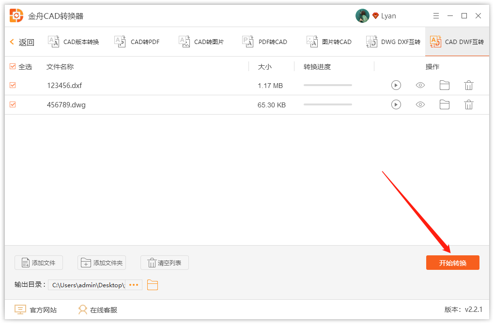This screenshot has width=494, height=324.
Task: Toggle the 全选 select-all checkbox
Action: (13, 67)
